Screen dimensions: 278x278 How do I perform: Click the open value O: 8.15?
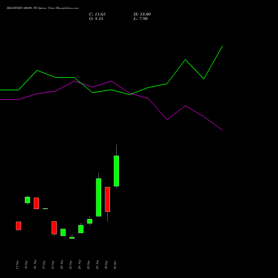click(x=96, y=19)
